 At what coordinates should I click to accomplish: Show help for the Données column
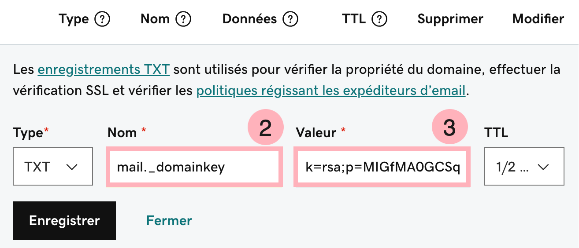click(290, 19)
